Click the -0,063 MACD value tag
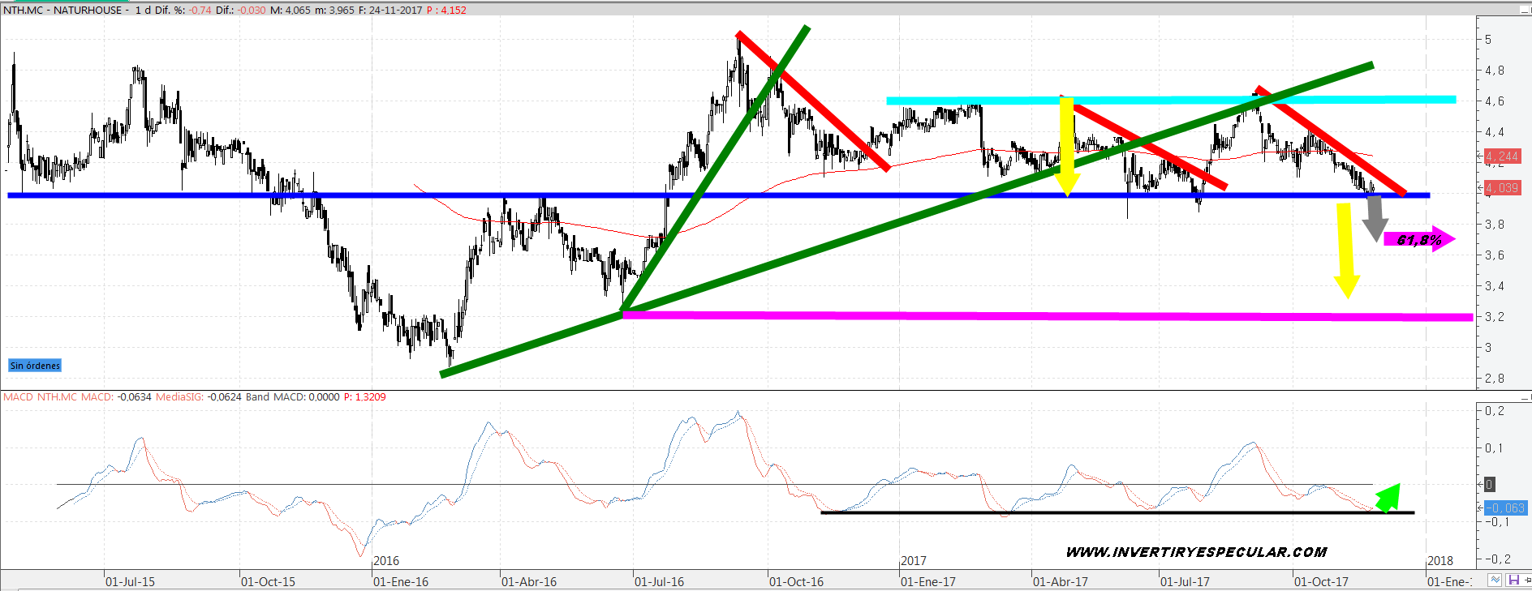Image resolution: width=1532 pixels, height=591 pixels. pyautogui.click(x=1504, y=508)
